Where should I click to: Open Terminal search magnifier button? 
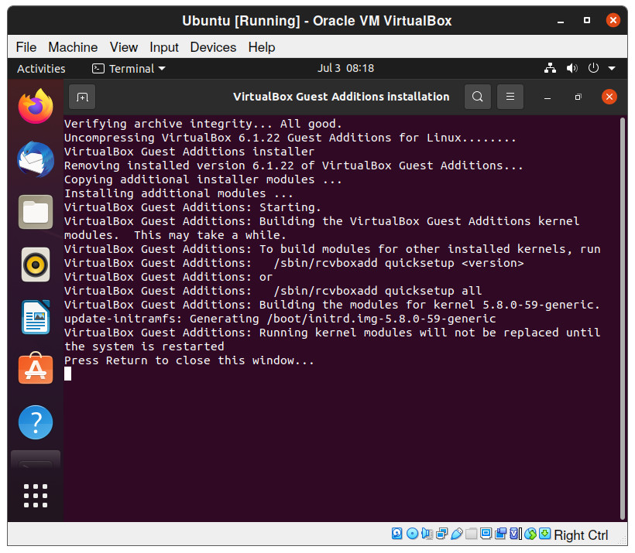[x=478, y=97]
